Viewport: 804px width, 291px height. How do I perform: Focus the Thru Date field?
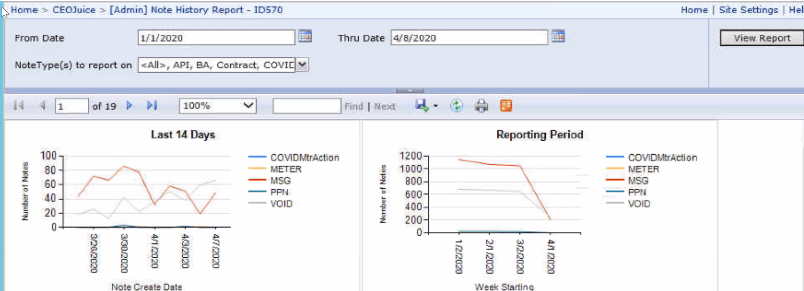point(469,38)
